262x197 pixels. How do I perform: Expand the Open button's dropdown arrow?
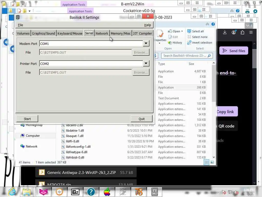tap(182, 31)
